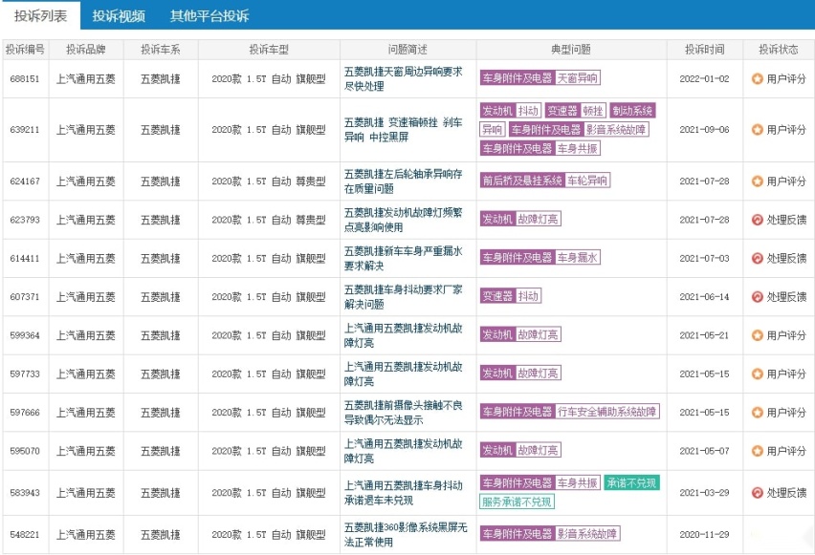The width and height of the screenshot is (815, 555).
Task: Switch to the 其他平台投诉 tab
Action: coord(209,15)
